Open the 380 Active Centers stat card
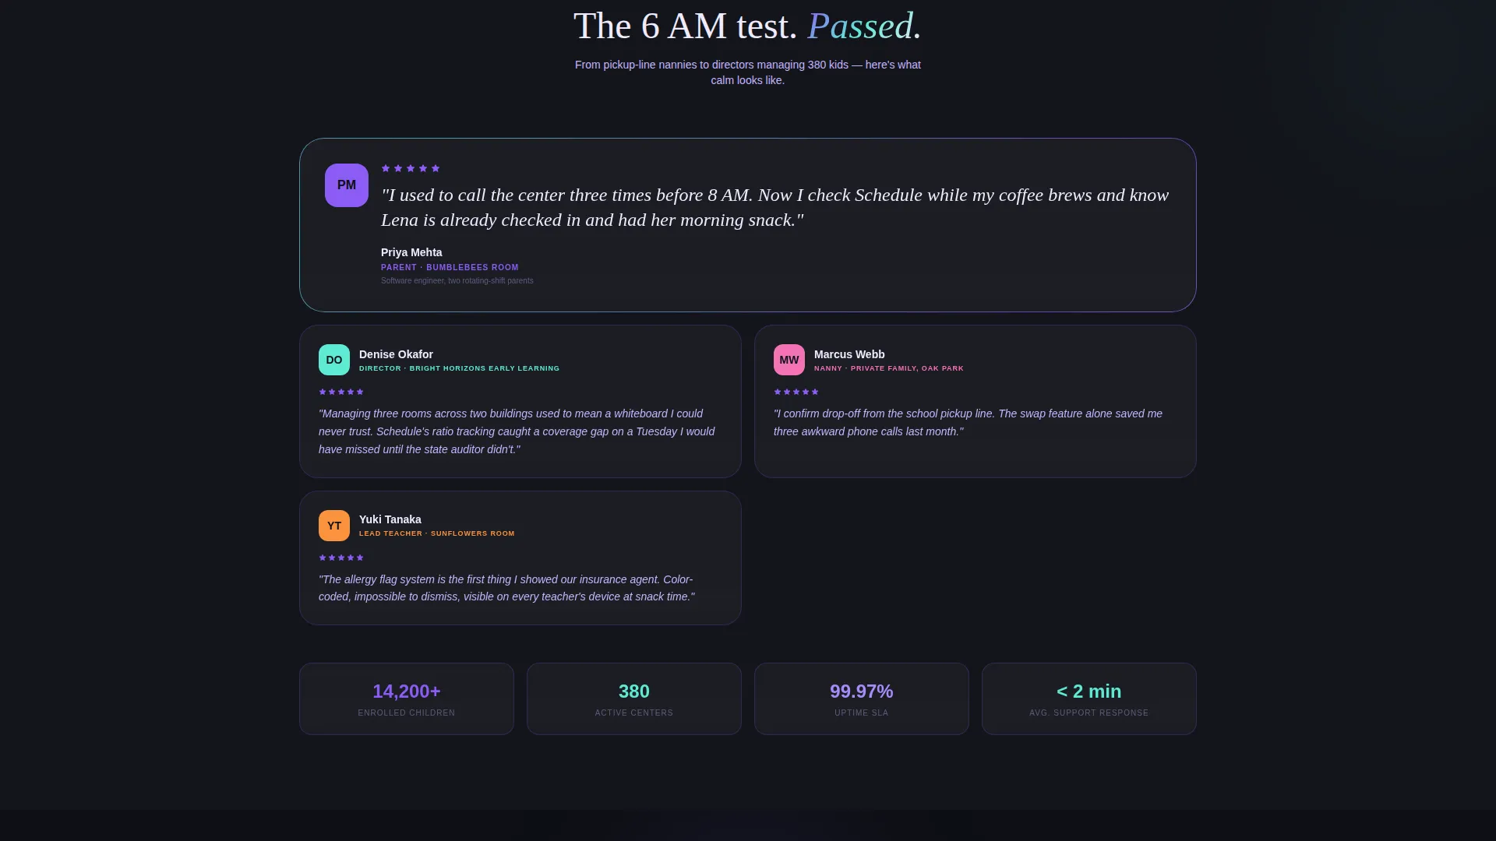 [634, 698]
